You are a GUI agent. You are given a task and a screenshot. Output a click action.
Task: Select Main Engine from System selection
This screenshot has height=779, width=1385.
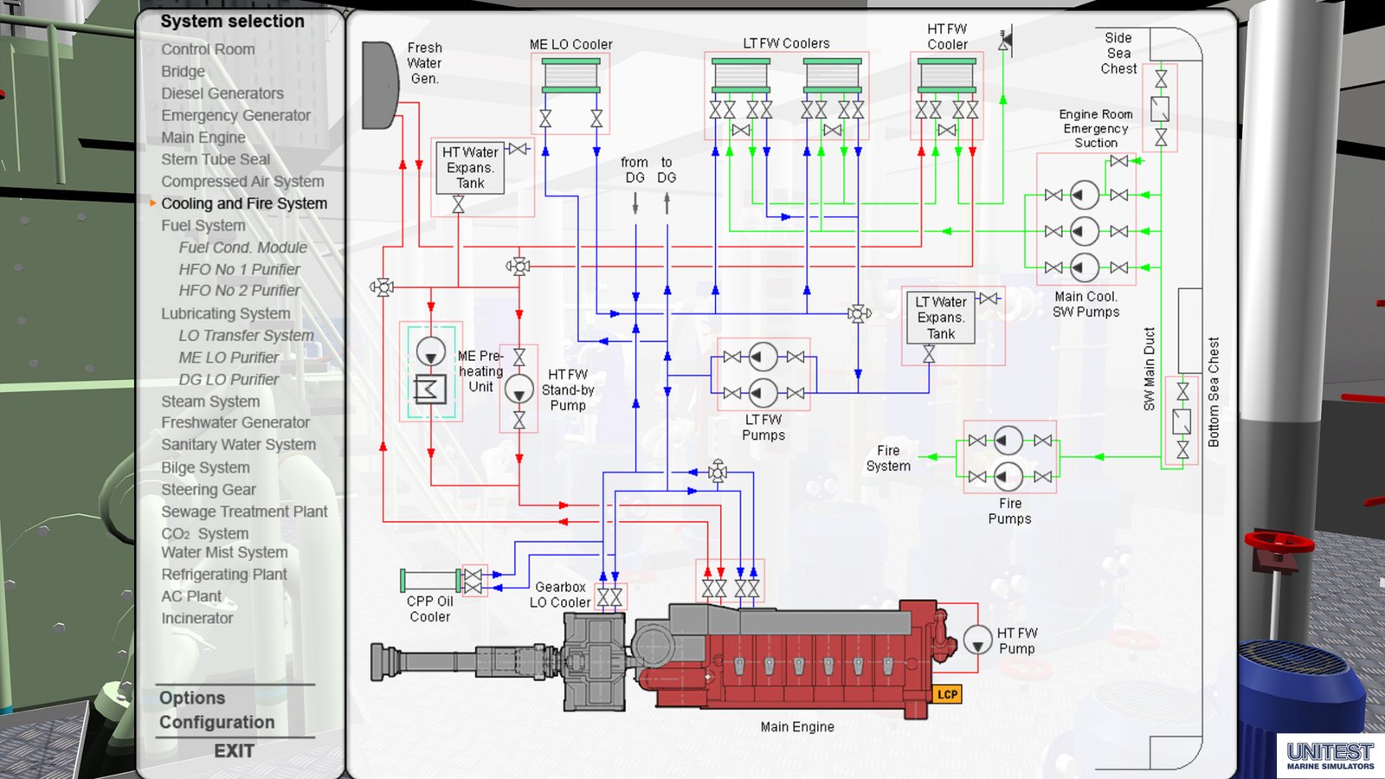click(x=202, y=137)
